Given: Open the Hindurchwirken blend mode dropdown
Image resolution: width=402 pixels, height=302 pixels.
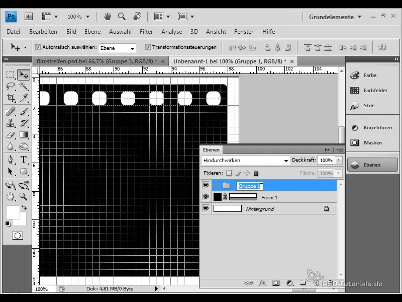Looking at the screenshot, I should coord(245,161).
